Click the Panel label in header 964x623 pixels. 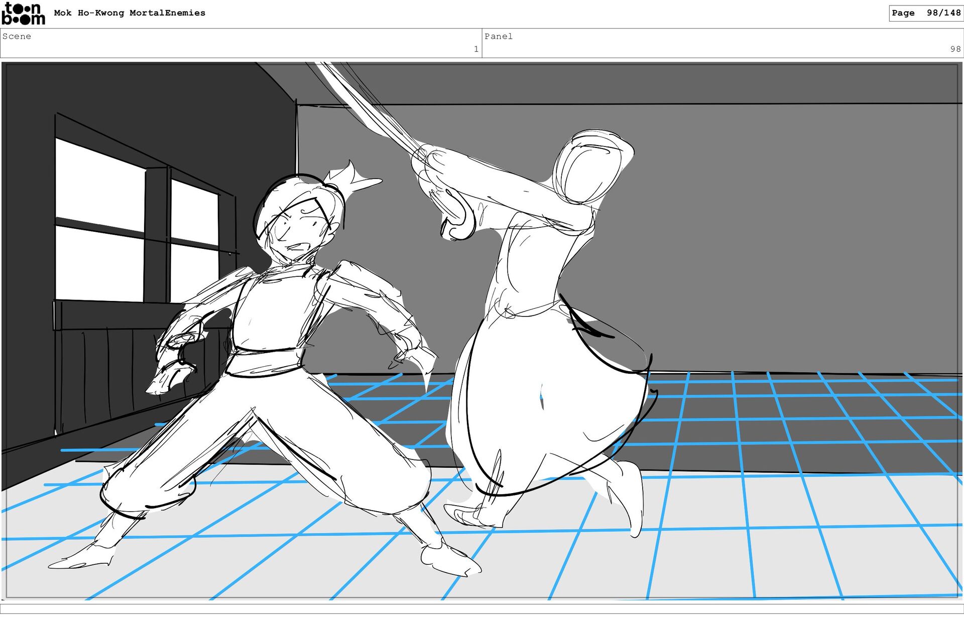pyautogui.click(x=498, y=36)
